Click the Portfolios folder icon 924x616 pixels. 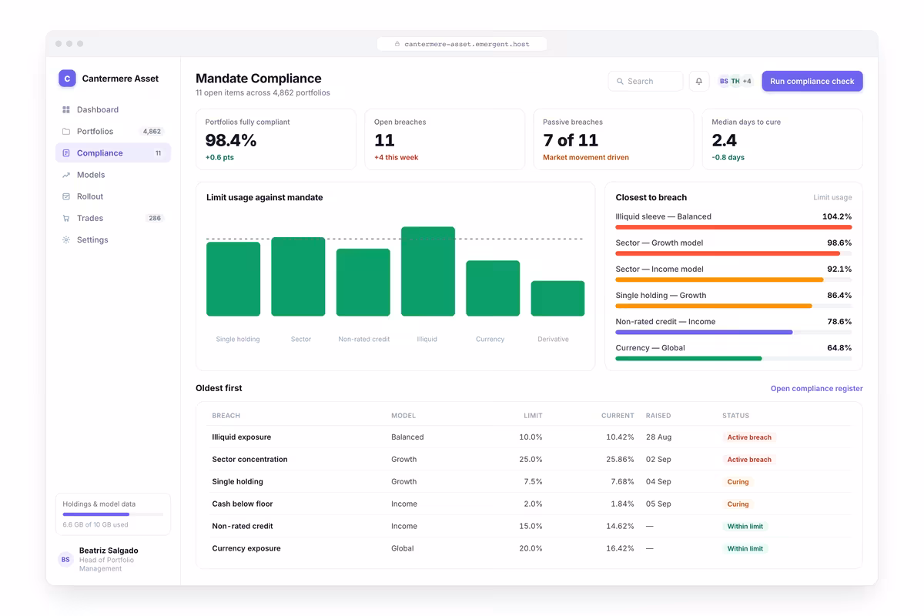pos(66,132)
